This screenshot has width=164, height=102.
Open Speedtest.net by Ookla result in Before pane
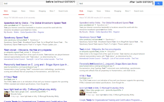point(35,23)
